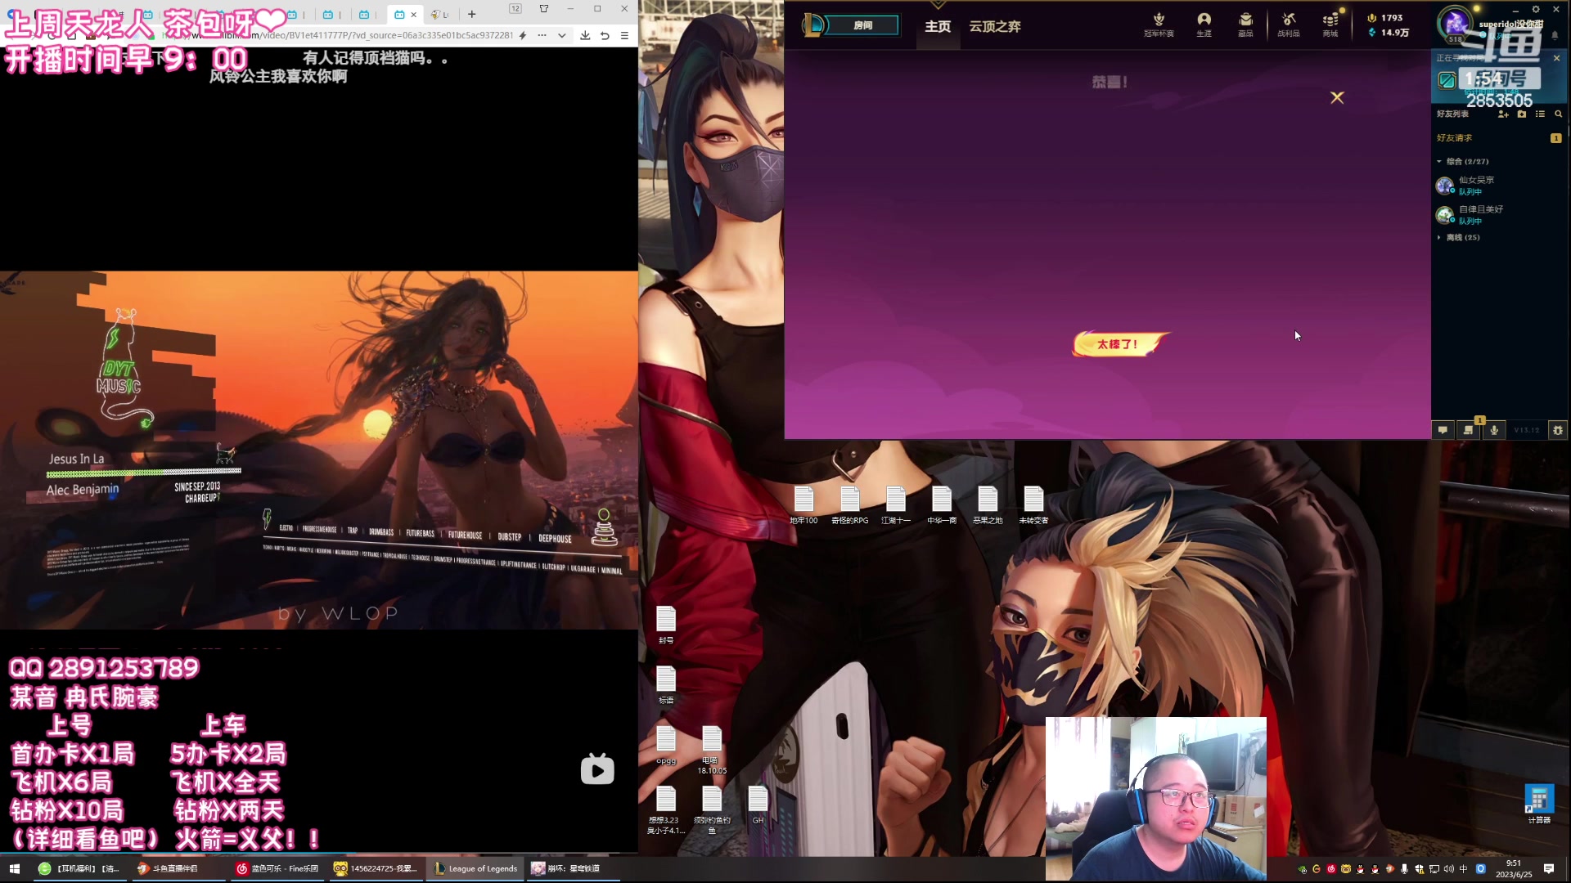Toggle the 中 input method indicator
Image resolution: width=1571 pixels, height=883 pixels.
click(1463, 869)
